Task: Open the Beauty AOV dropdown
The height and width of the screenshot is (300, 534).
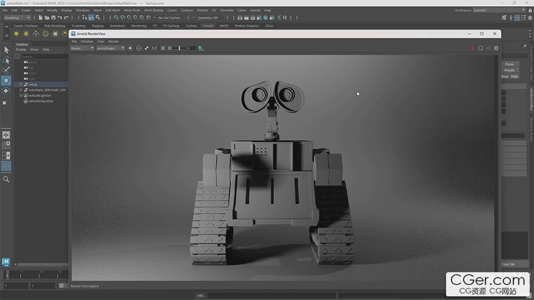Action: (x=82, y=48)
